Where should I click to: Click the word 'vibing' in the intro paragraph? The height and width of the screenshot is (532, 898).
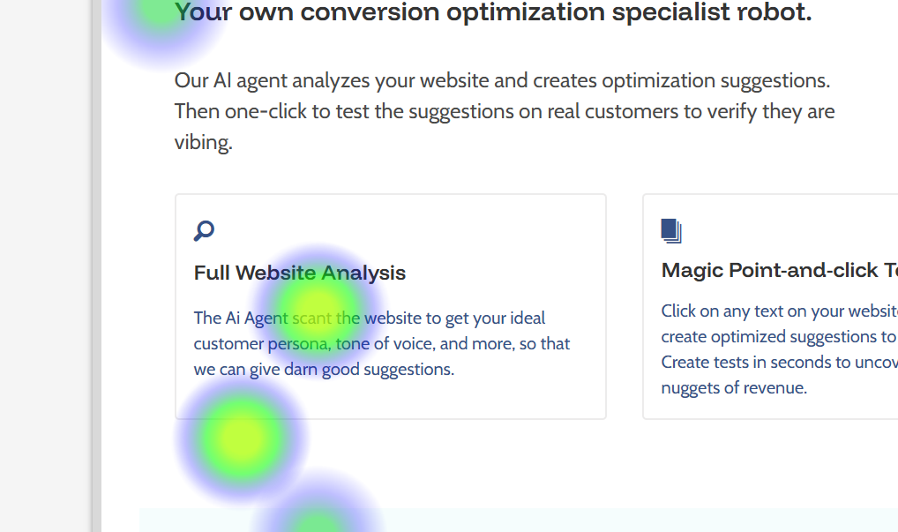coord(203,141)
